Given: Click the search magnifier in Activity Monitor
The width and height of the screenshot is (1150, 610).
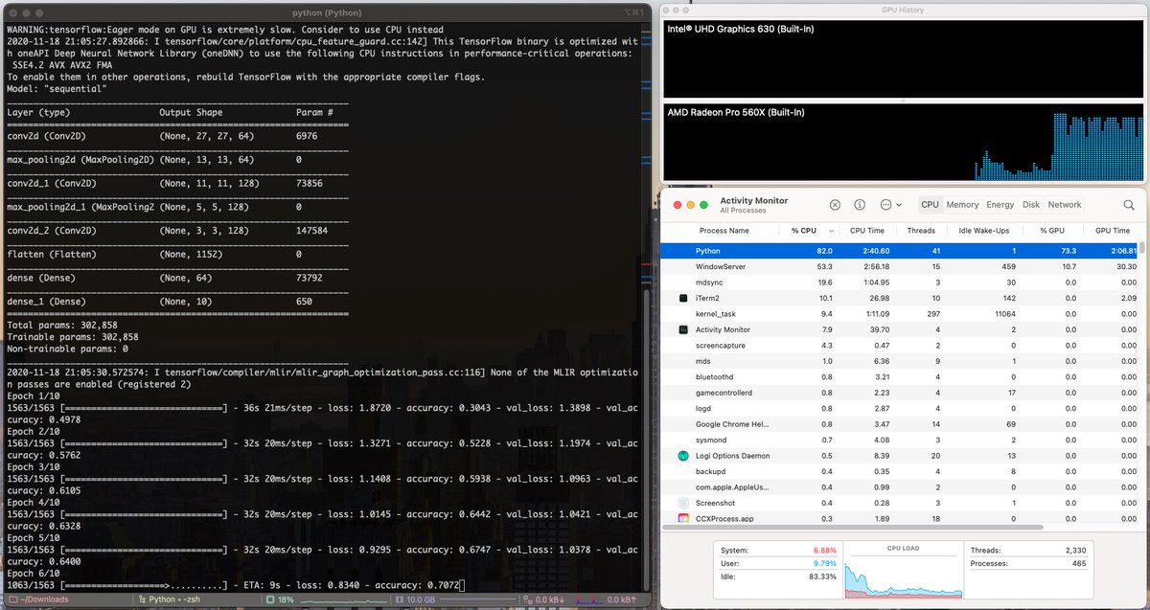Looking at the screenshot, I should 1129,205.
